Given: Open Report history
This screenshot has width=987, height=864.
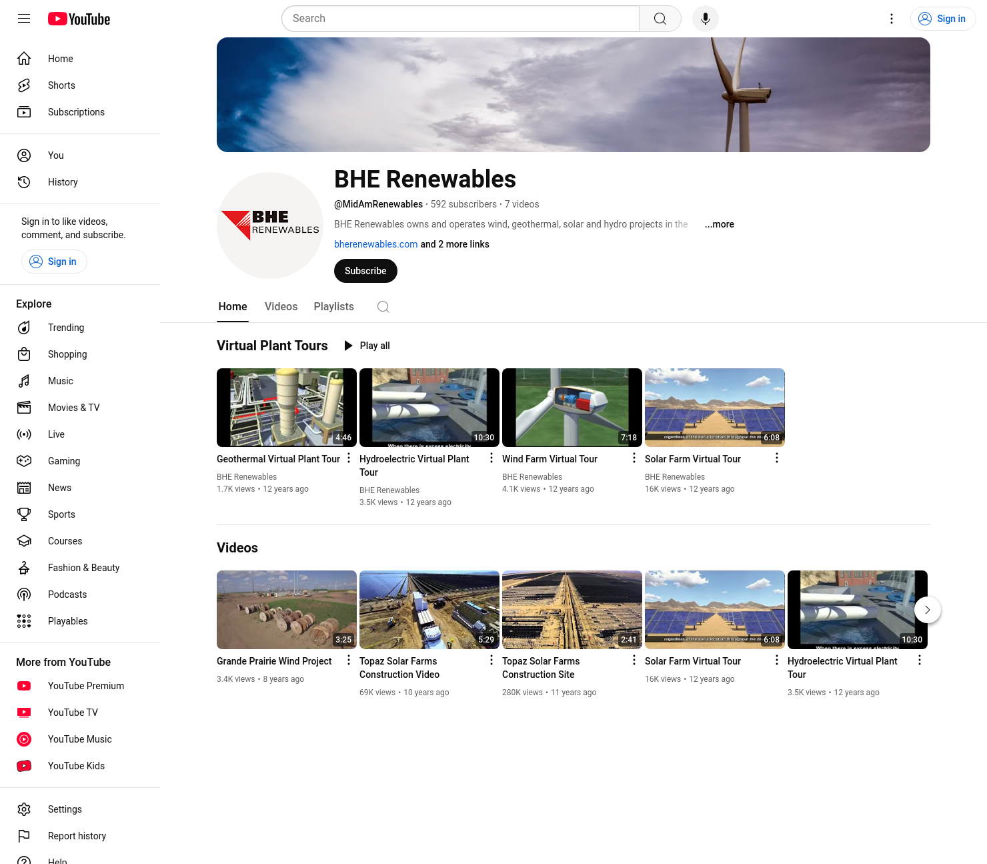Looking at the screenshot, I should click(x=80, y=836).
